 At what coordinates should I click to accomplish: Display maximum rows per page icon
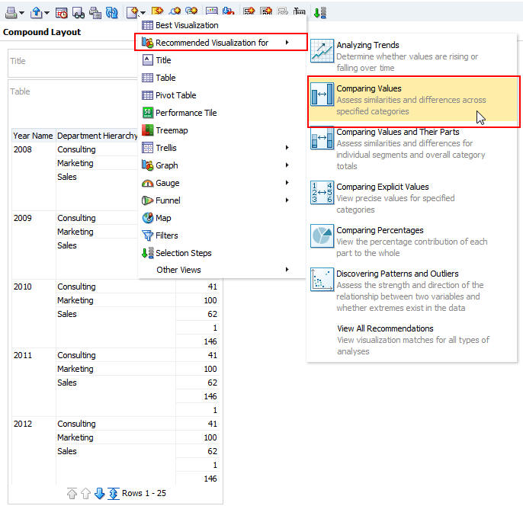tap(114, 493)
